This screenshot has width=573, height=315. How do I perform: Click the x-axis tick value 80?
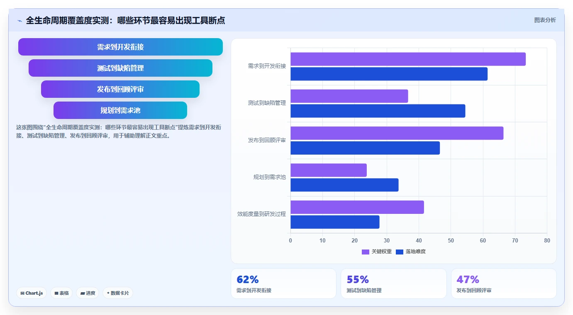tap(547, 240)
